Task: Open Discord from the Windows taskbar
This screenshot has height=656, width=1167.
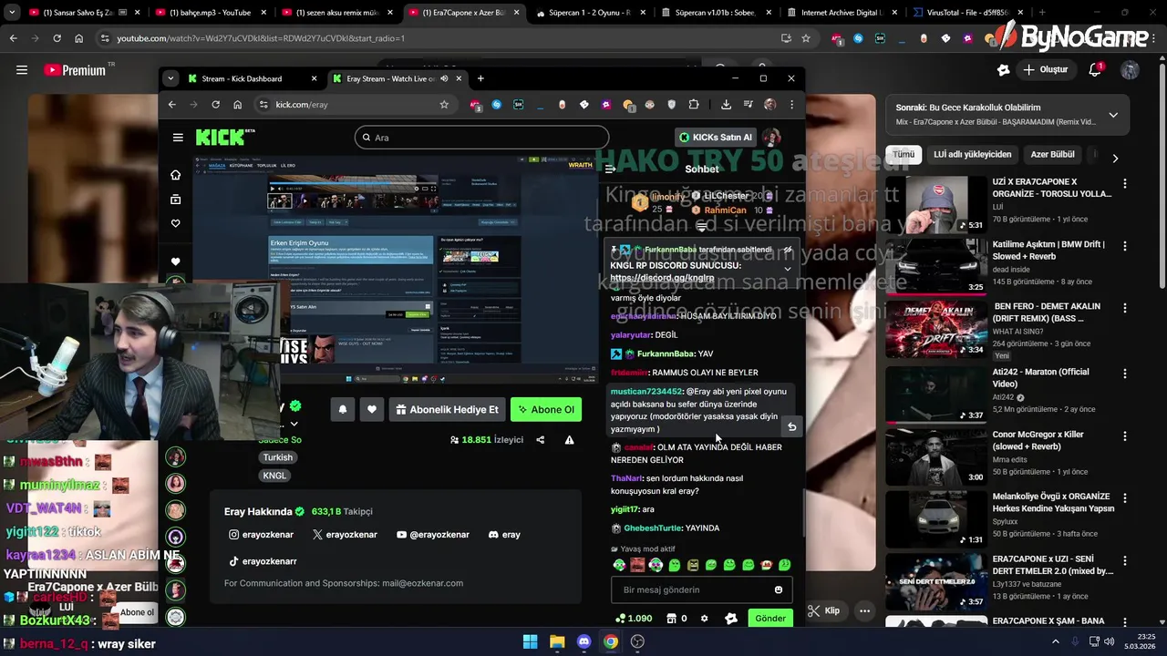Action: coord(584,641)
